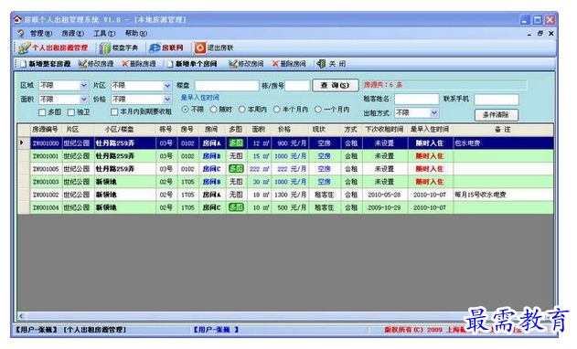Enable the 本月内到期要收租 checkbox
Image resolution: width=577 pixels, height=349 pixels.
(114, 111)
